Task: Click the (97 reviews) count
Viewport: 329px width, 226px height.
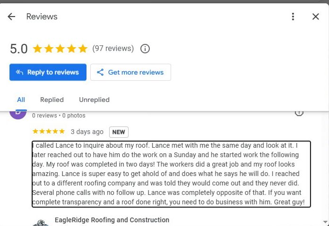Action: 113,49
